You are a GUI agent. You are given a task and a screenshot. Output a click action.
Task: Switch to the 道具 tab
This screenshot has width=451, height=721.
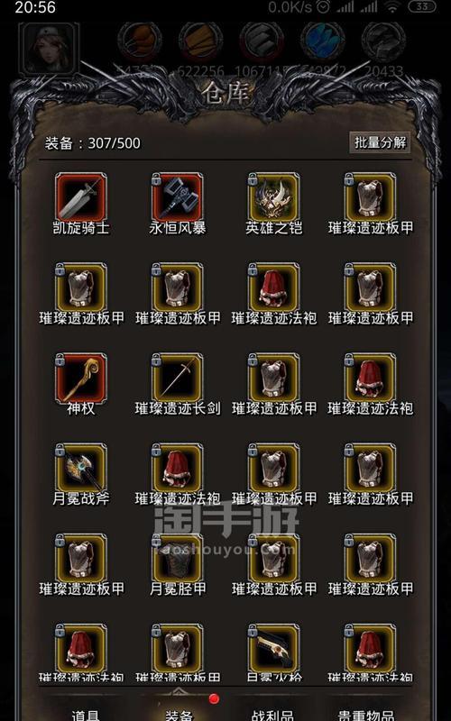tap(86, 714)
